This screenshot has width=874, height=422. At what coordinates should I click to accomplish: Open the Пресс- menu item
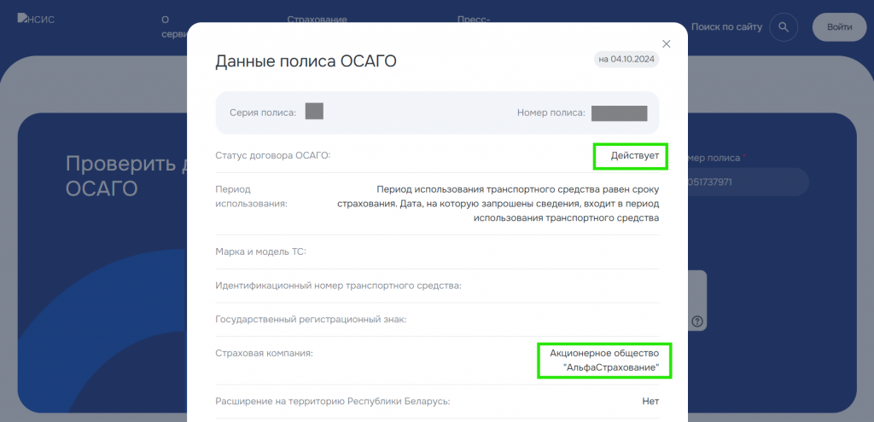473,19
